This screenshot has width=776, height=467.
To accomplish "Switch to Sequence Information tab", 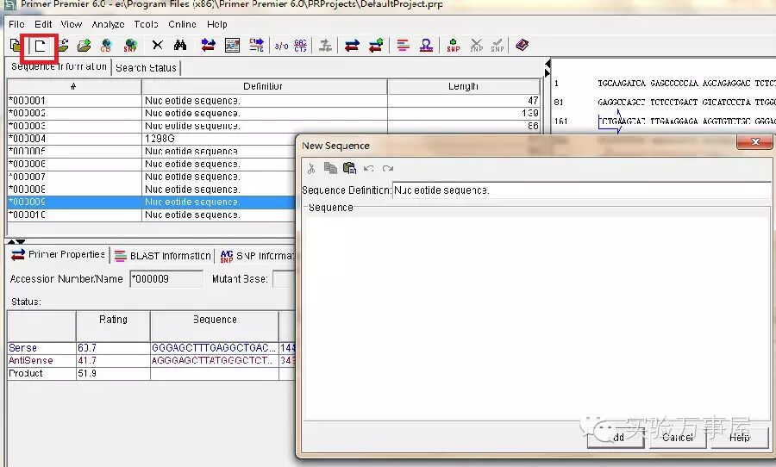I will 59,67.
